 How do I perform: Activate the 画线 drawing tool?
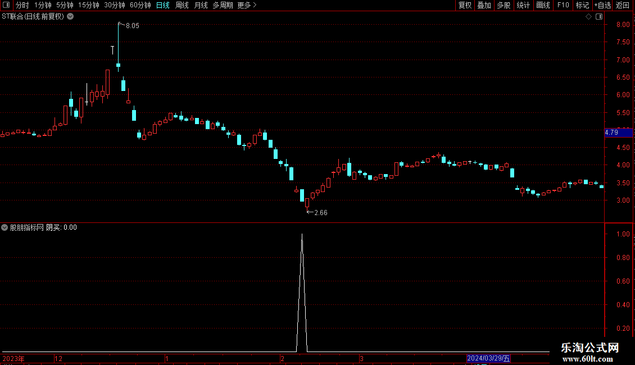click(543, 5)
